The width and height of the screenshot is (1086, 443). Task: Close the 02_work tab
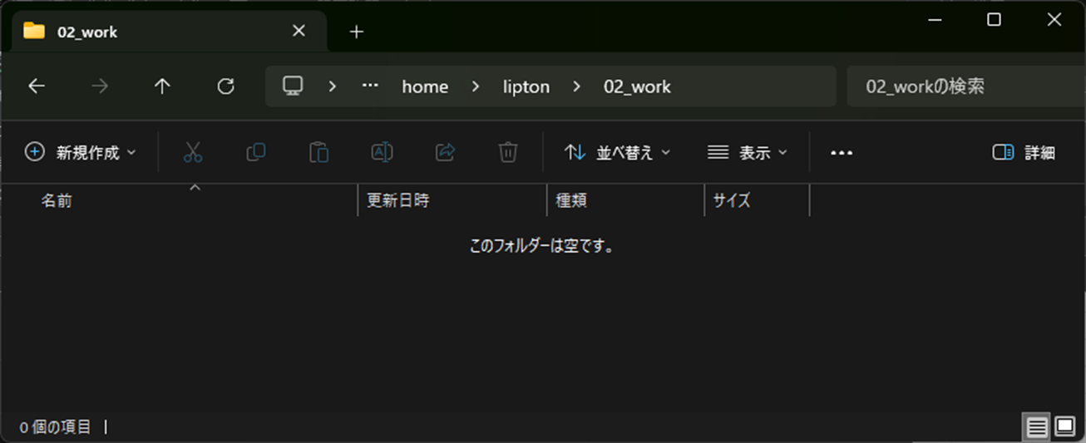299,31
